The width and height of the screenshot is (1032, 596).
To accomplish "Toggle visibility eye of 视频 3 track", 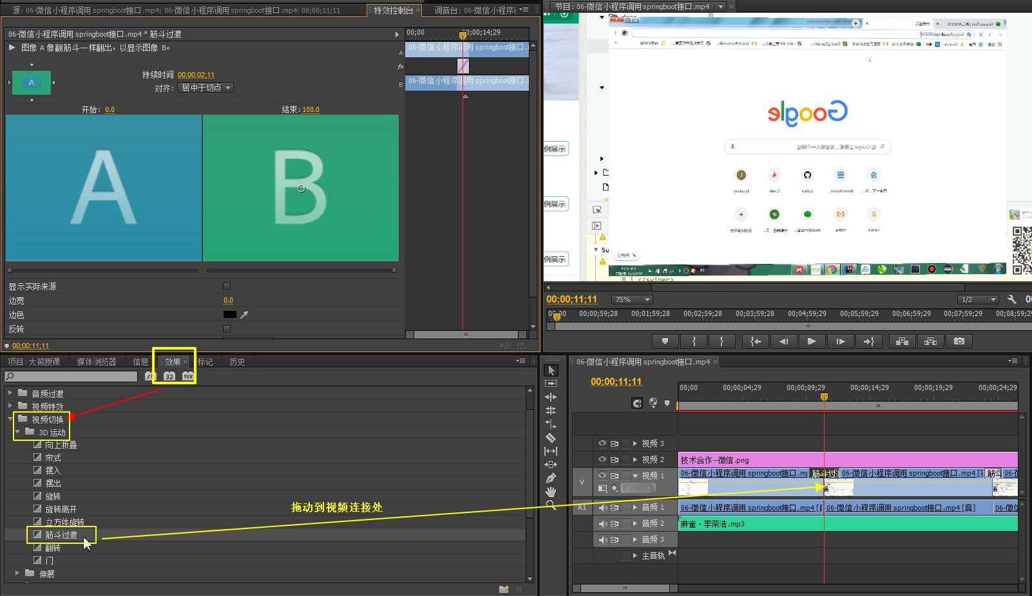I will (x=602, y=443).
